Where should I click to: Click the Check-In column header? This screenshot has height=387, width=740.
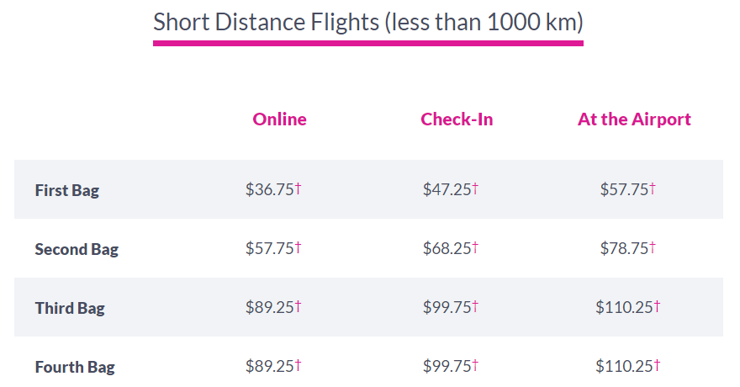tap(457, 119)
